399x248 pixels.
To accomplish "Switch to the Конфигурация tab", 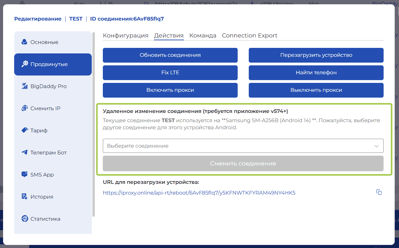I will [126, 36].
